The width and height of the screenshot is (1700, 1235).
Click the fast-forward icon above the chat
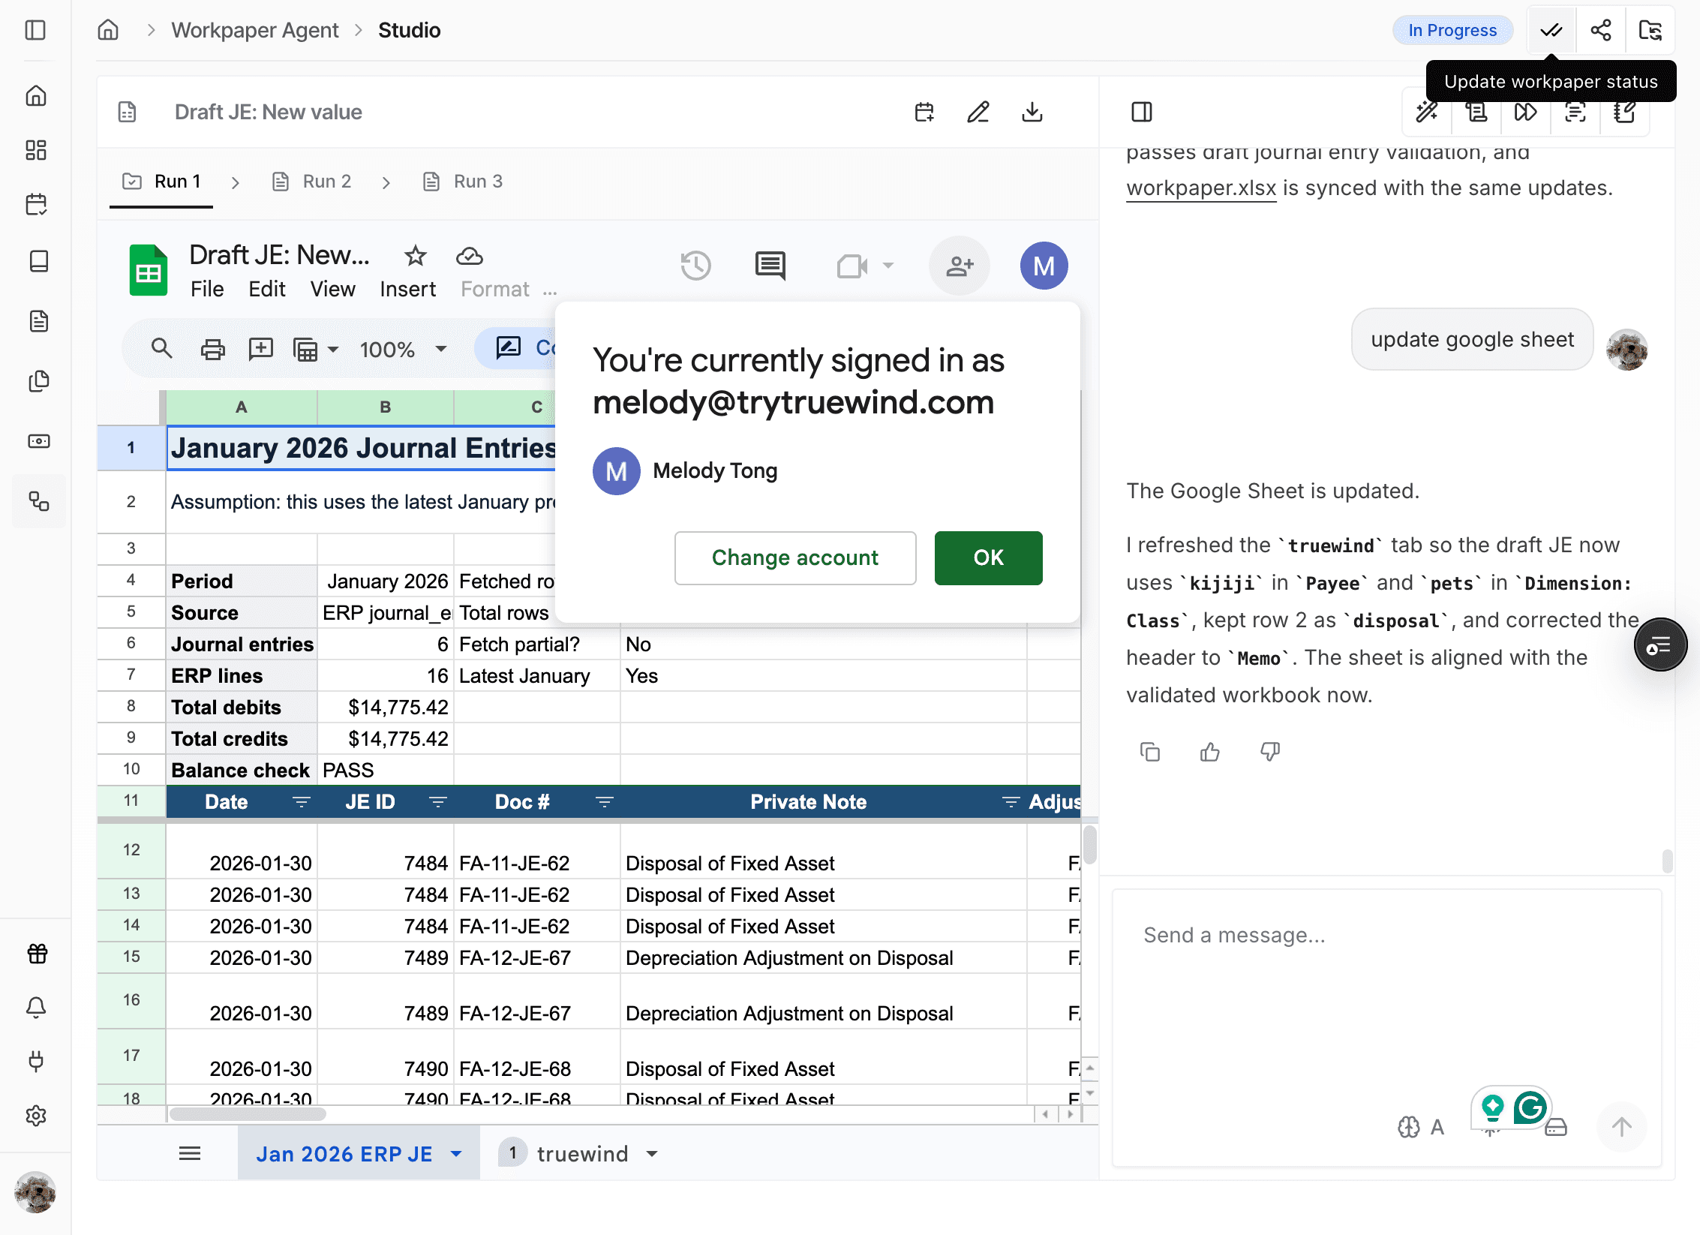click(1525, 113)
